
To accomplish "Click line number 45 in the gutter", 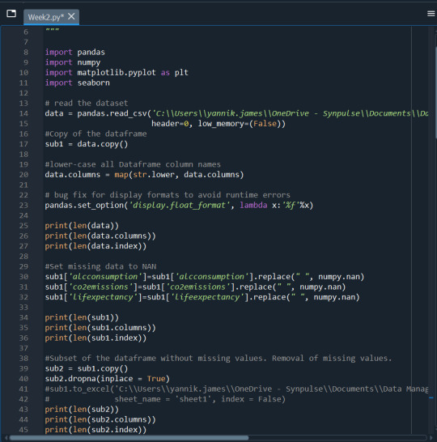I will (x=23, y=430).
